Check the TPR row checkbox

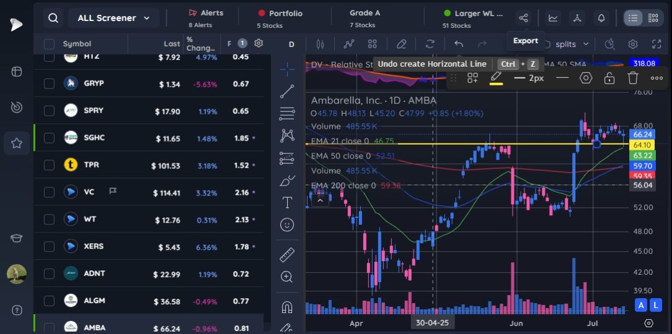[50, 165]
